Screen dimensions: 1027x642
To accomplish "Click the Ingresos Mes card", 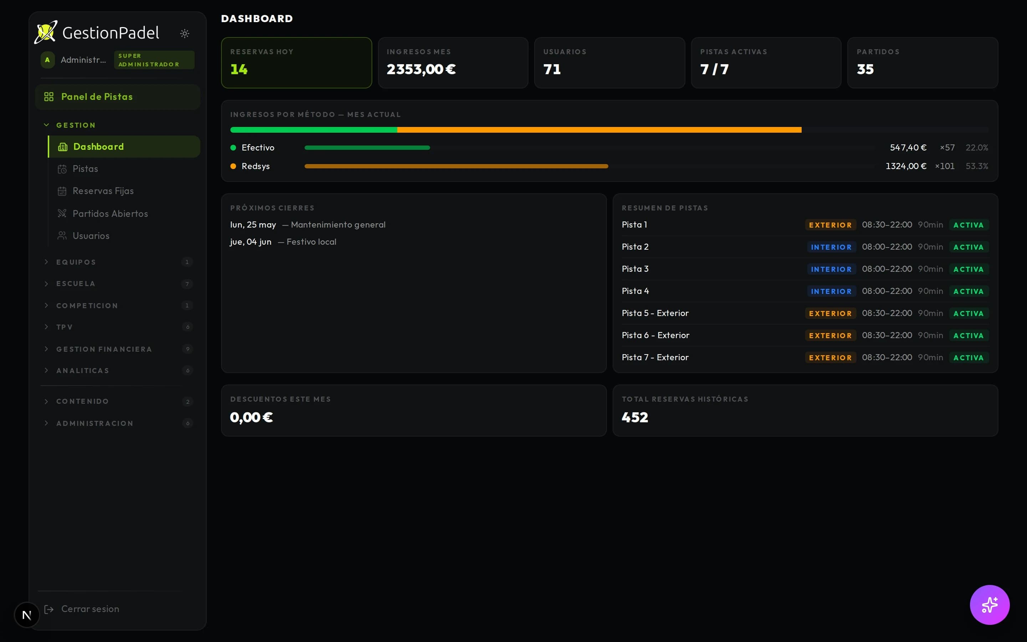I will coord(453,63).
